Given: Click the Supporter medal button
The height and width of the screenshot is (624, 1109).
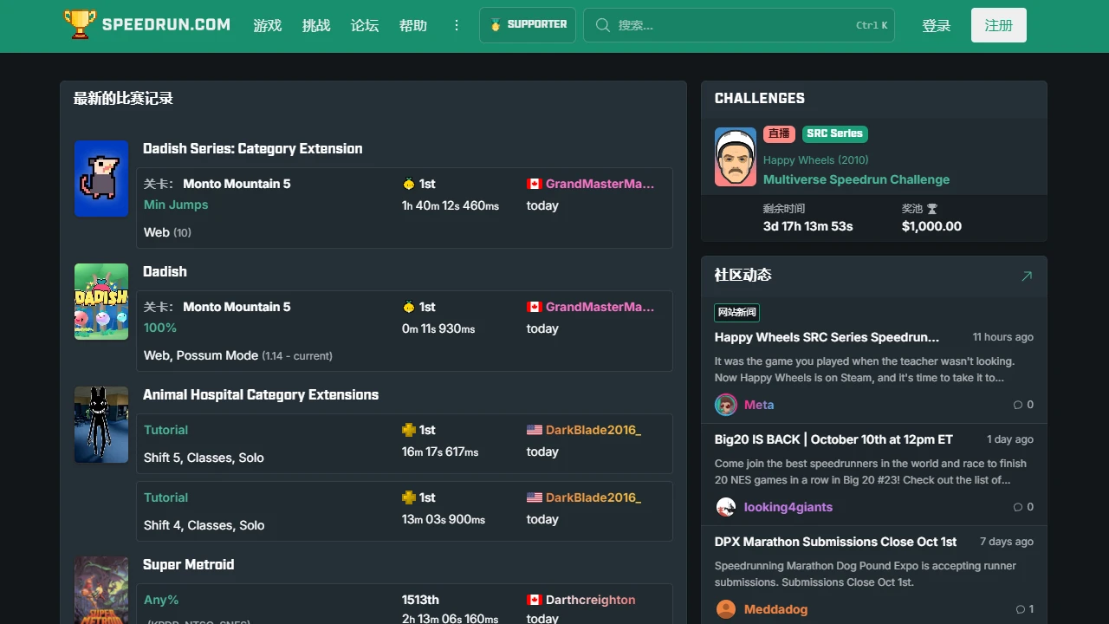Looking at the screenshot, I should point(528,25).
